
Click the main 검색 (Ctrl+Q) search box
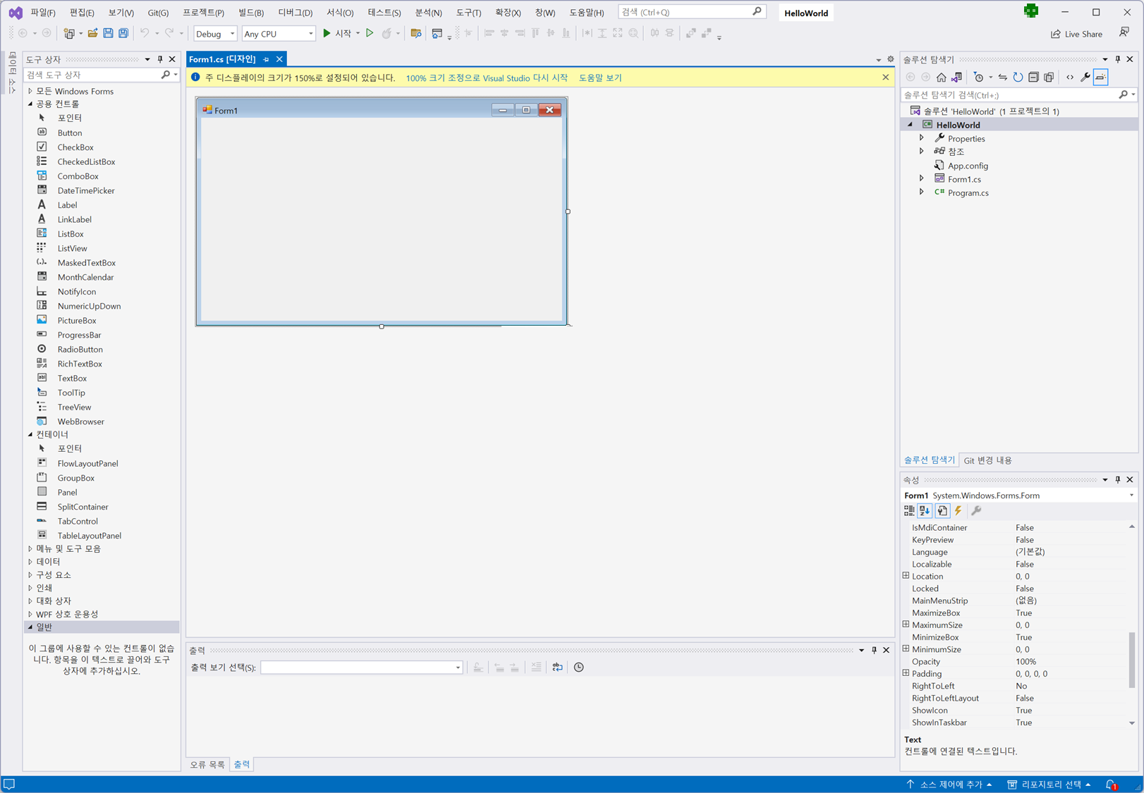(690, 12)
